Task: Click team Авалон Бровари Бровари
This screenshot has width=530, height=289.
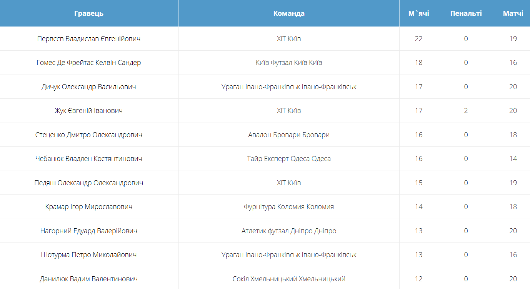Action: (x=289, y=135)
